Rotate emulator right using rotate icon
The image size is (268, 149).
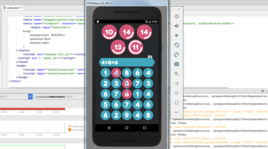pos(177,55)
